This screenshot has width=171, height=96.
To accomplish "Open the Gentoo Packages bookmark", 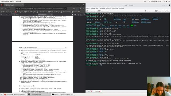I will pyautogui.click(x=54, y=12).
